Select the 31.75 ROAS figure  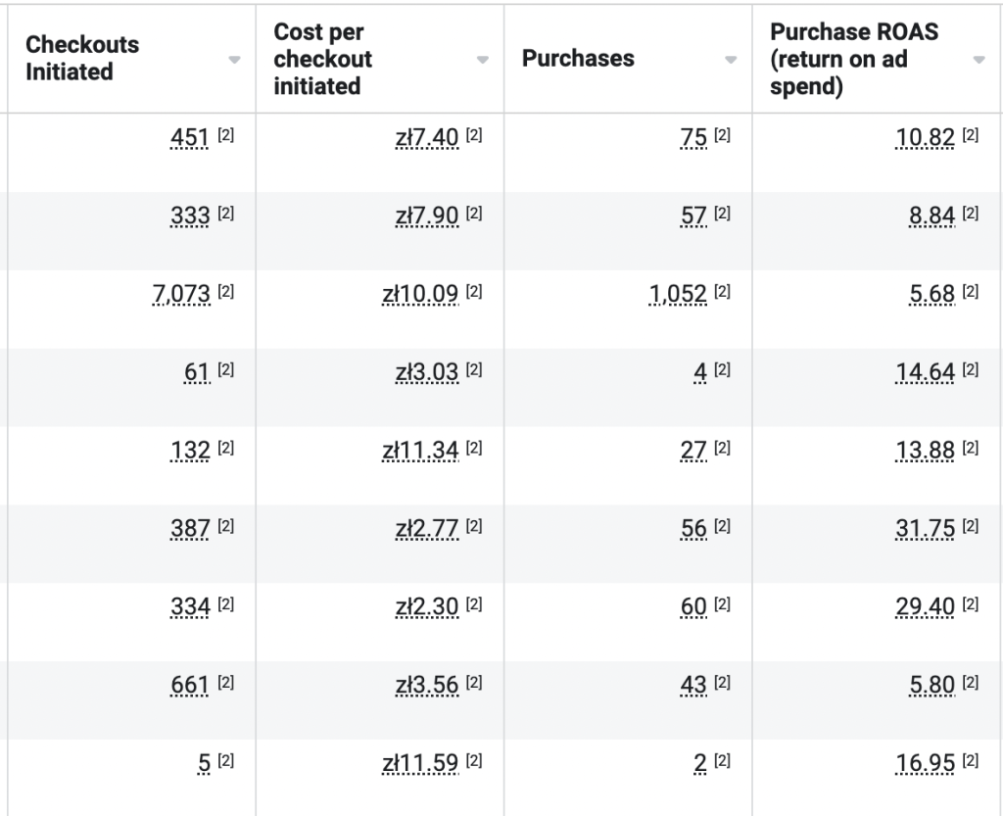tap(926, 527)
